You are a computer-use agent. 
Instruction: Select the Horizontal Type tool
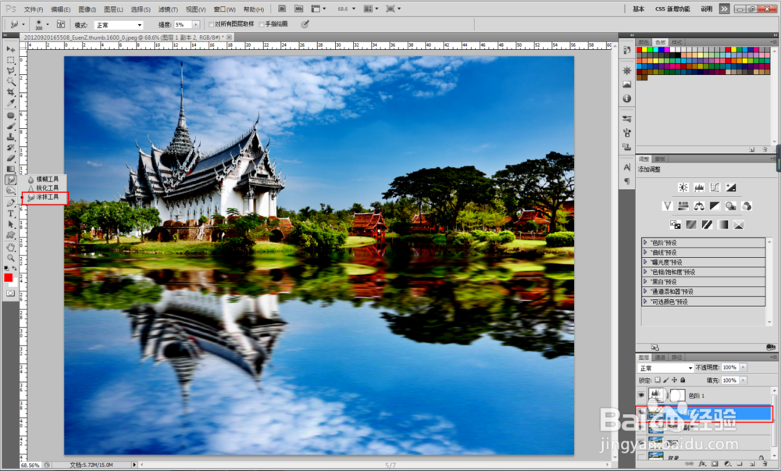click(x=10, y=213)
